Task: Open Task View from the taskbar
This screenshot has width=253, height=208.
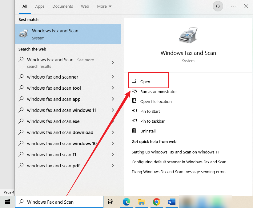Action: pyautogui.click(x=110, y=202)
